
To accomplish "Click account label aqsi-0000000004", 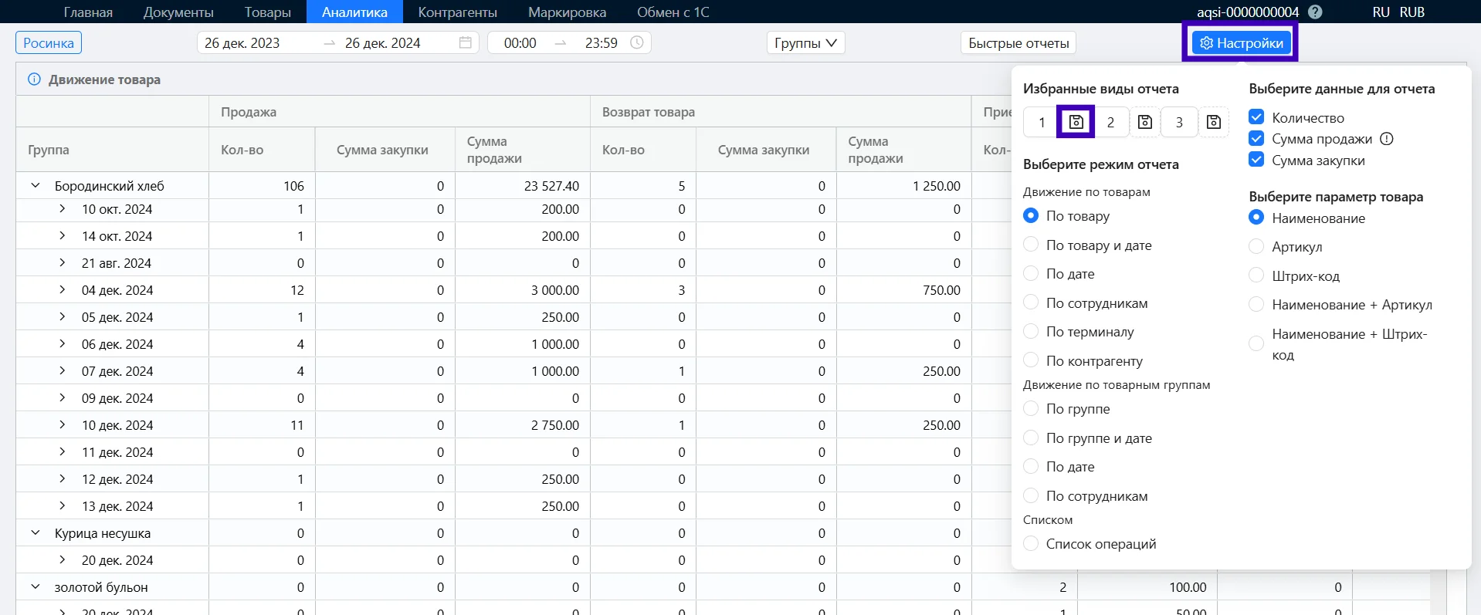I will [1248, 12].
